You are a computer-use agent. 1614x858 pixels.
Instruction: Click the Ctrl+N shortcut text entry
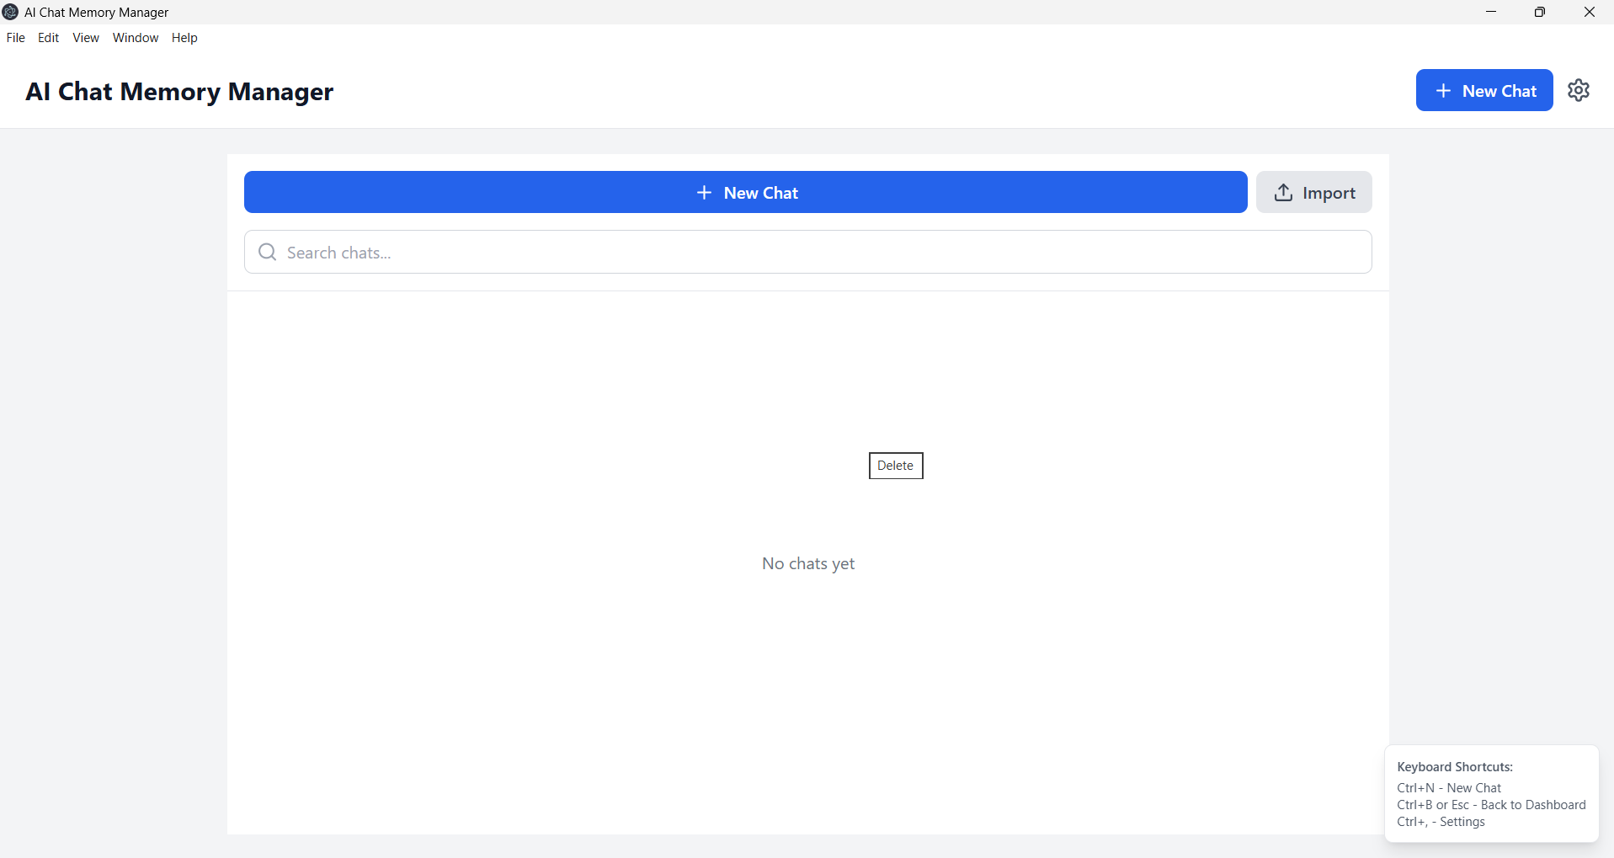[x=1448, y=787]
